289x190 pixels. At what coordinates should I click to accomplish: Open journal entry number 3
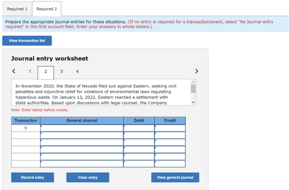pos(61,71)
